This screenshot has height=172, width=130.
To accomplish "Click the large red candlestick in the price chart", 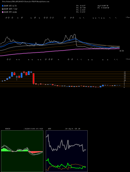I will tap(34, 79).
